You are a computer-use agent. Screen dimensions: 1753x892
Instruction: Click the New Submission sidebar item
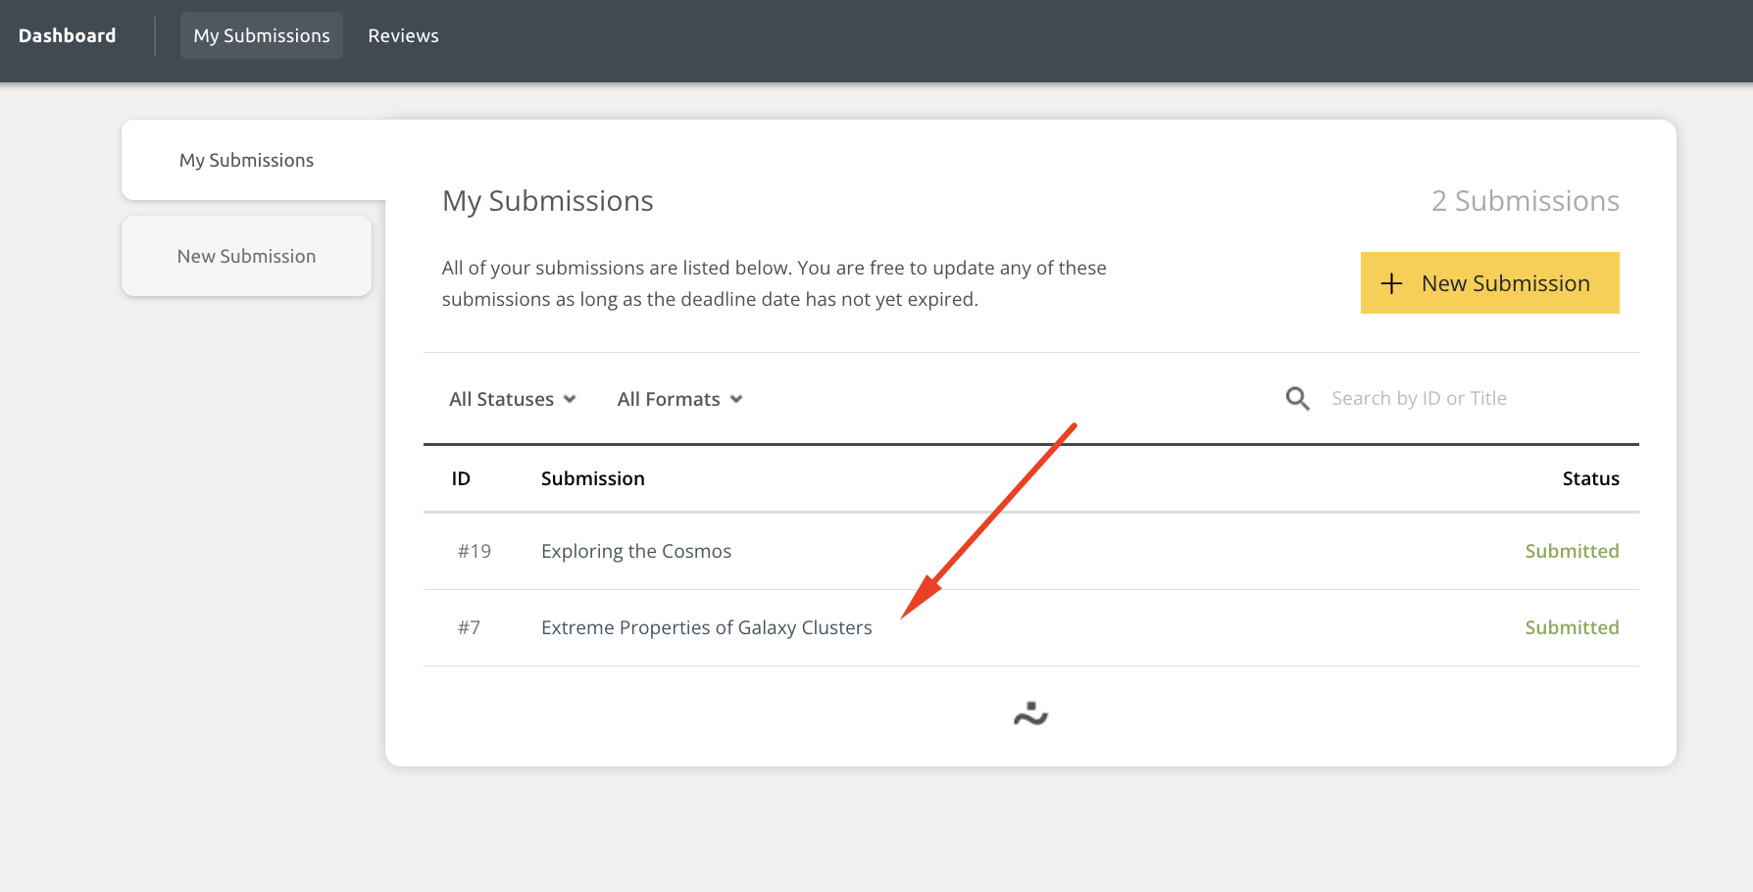(246, 255)
